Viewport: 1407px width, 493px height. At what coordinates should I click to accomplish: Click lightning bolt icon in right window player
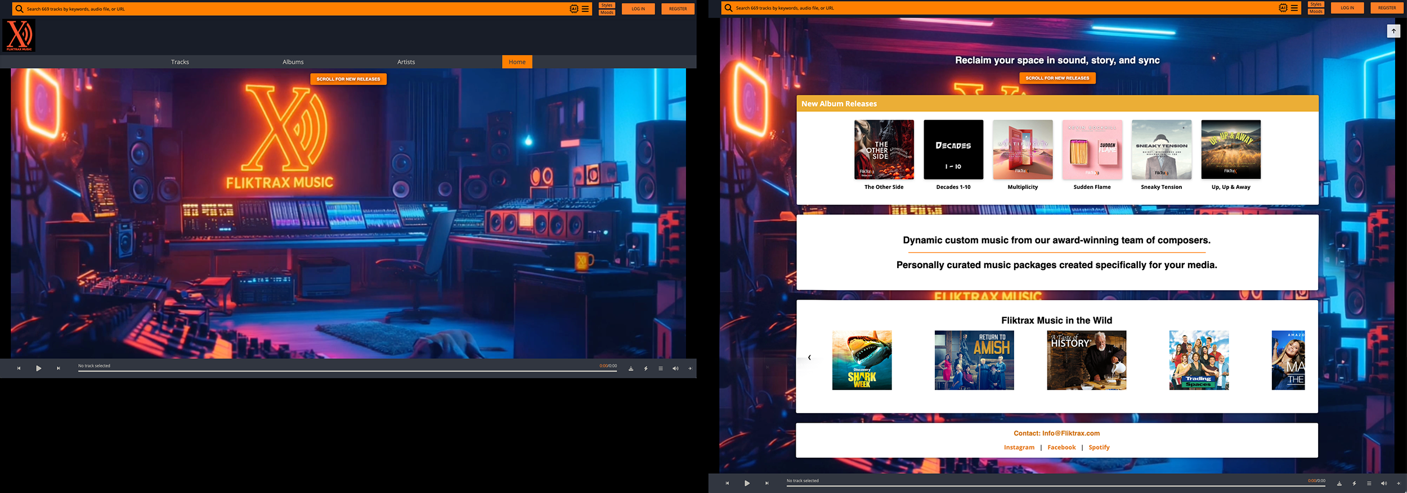[x=1354, y=483]
